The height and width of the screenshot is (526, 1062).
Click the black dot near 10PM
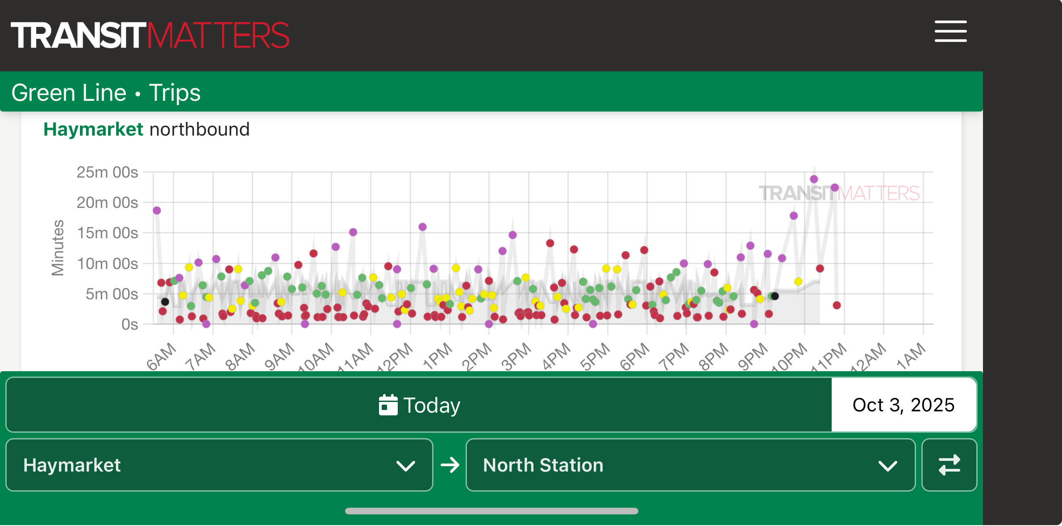(x=775, y=296)
